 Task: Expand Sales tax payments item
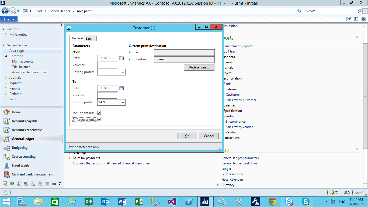[70, 158]
